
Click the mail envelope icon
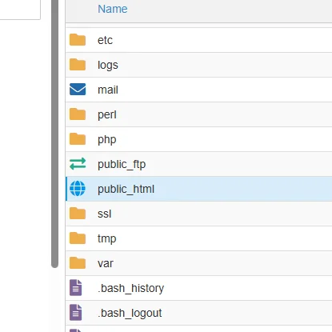click(x=78, y=90)
